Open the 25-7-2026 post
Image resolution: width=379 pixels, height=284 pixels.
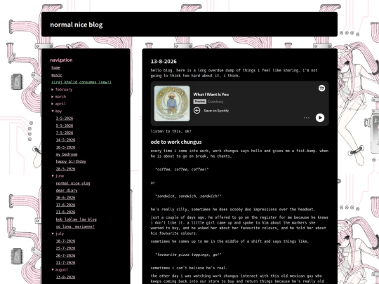pyautogui.click(x=65, y=248)
